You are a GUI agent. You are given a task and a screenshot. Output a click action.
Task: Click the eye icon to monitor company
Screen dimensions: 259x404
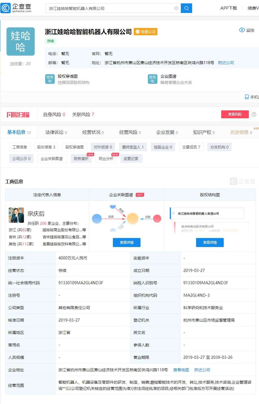242,30
